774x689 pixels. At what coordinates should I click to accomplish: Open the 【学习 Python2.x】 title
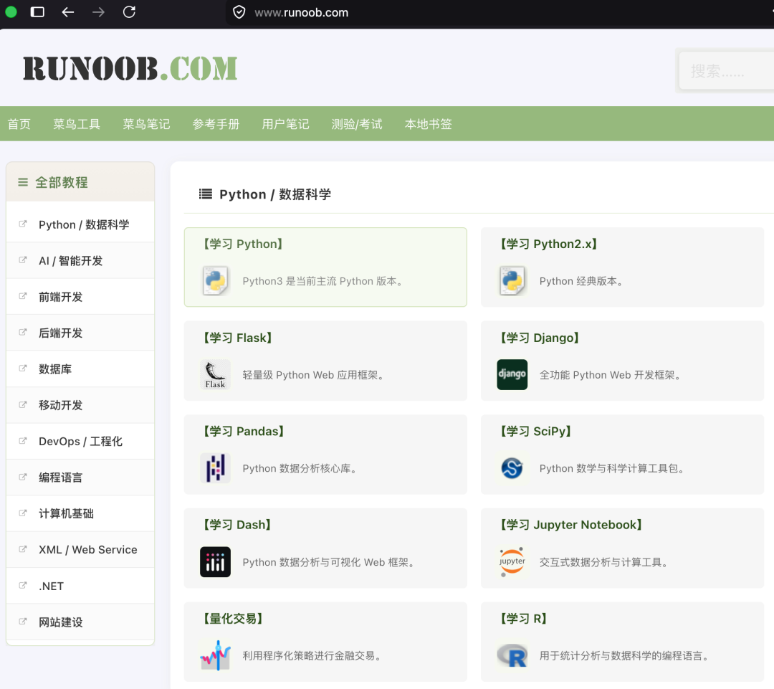tap(548, 244)
